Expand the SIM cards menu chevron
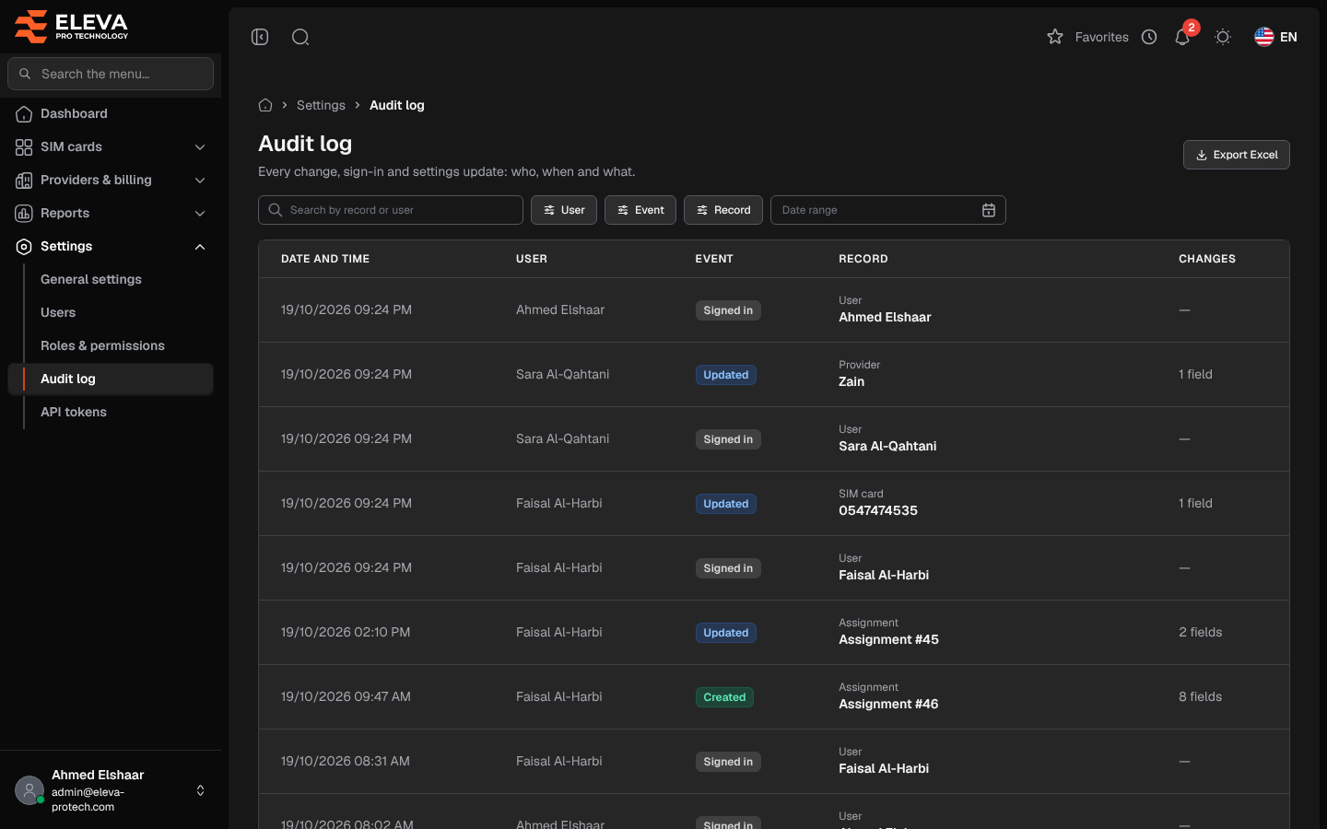Viewport: 1327px width, 829px height. pos(200,147)
